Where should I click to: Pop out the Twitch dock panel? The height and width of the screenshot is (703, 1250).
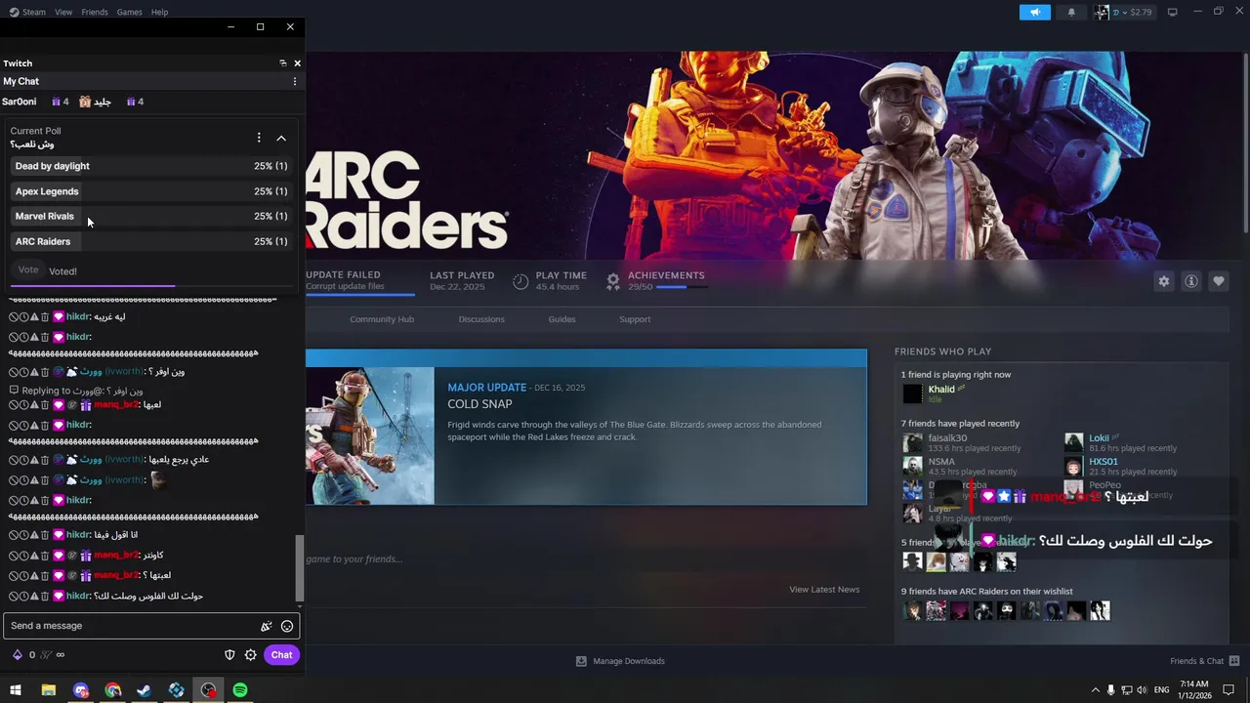pyautogui.click(x=283, y=63)
